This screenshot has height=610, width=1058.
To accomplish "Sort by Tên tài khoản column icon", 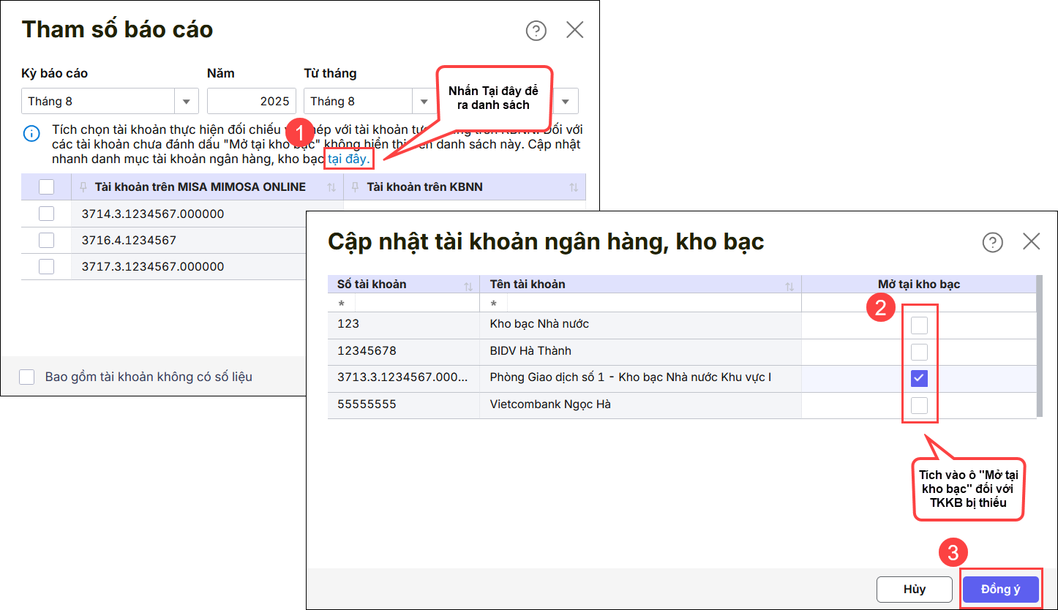I will point(789,285).
